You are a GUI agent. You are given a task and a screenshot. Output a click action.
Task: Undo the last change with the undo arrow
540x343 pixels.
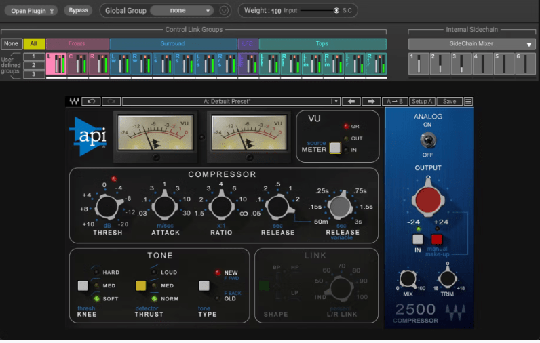tap(92, 101)
